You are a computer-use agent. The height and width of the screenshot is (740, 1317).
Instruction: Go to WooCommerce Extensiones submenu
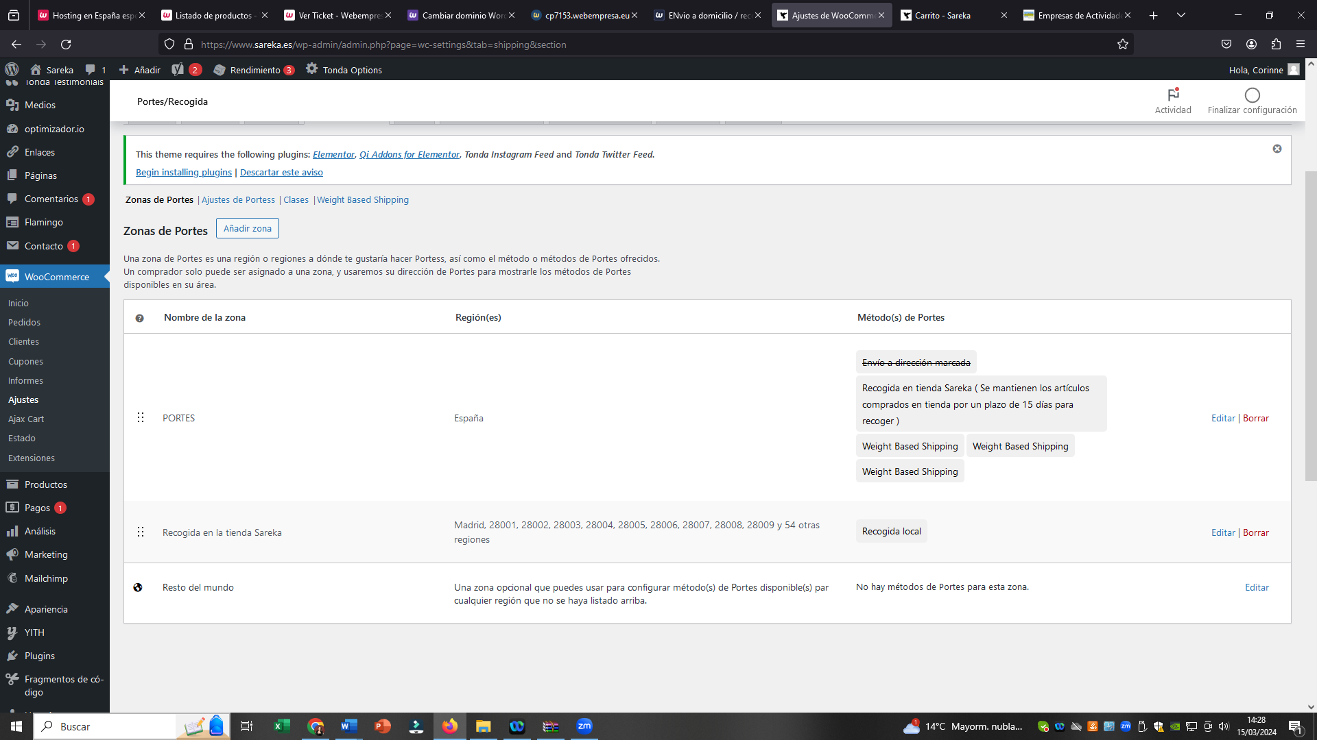32,458
